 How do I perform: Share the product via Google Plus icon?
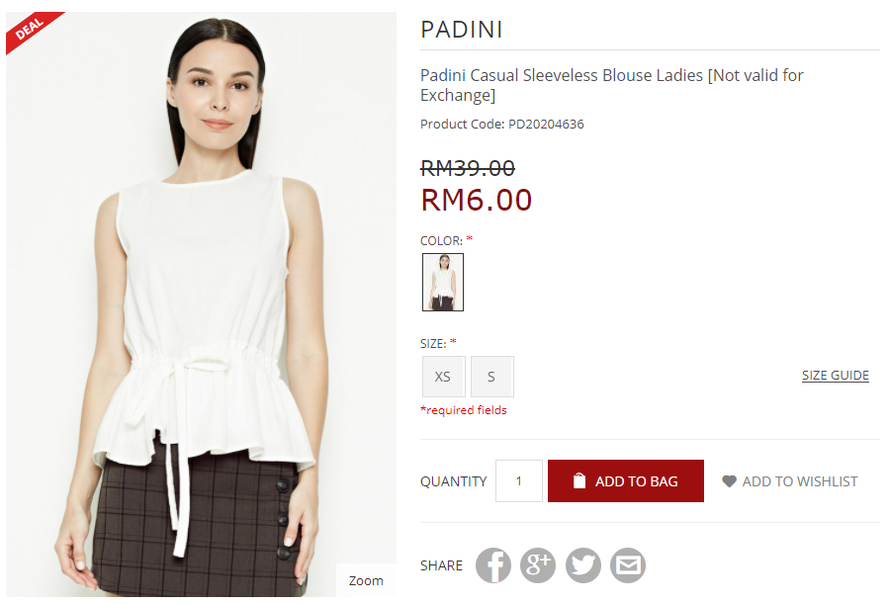click(x=538, y=564)
